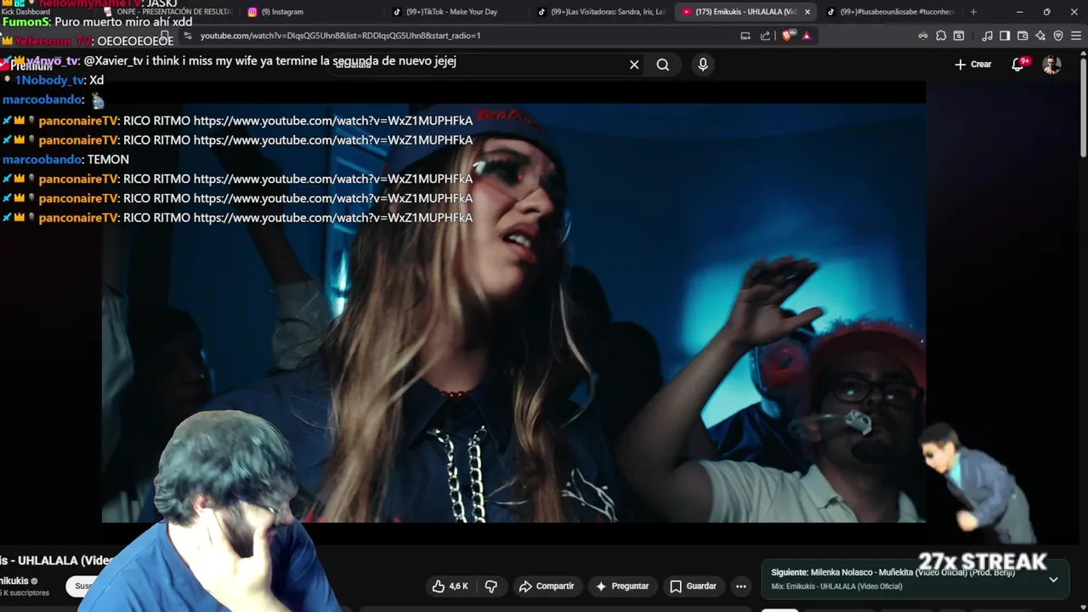Screen dimensions: 1088x612
Task: Open the Brave Wallet icon
Action: pyautogui.click(x=1023, y=36)
